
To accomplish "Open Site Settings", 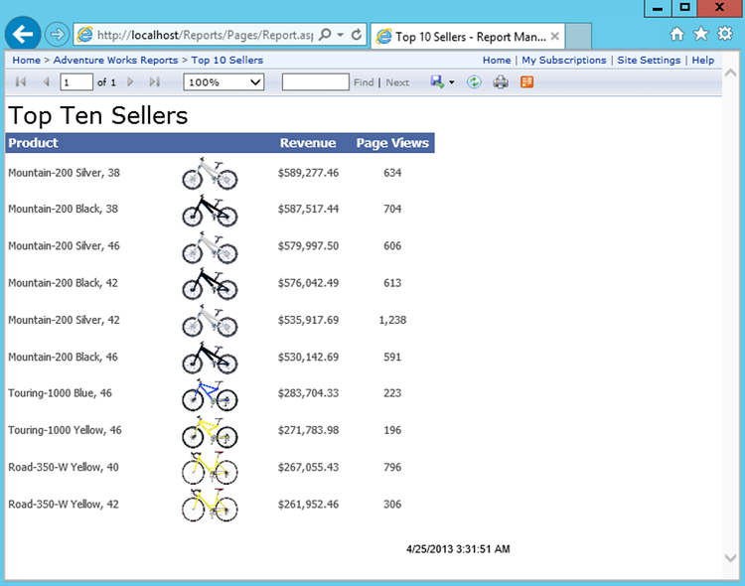I will tap(649, 60).
